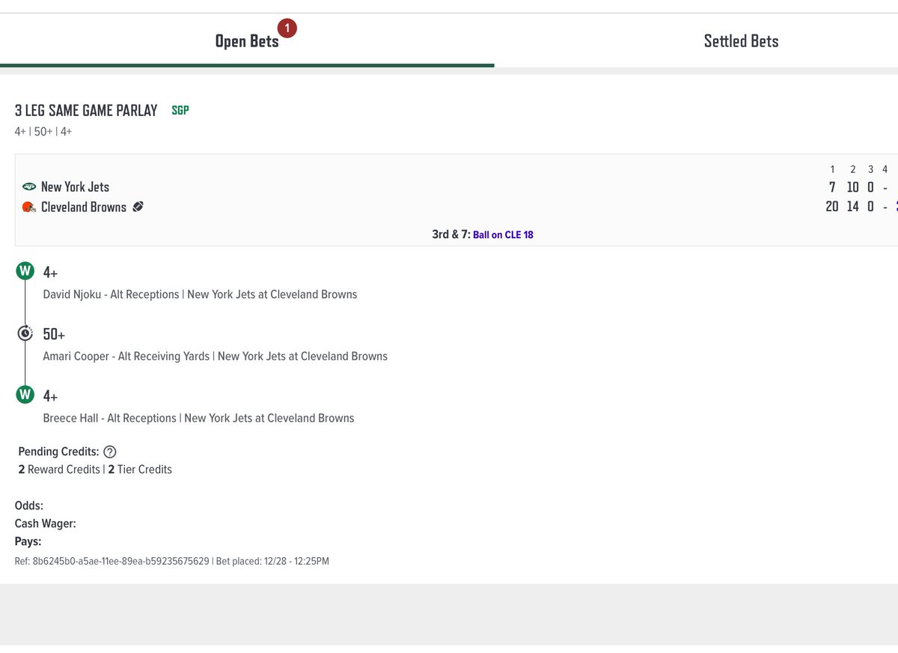Screen dimensions: 898x653
Task: Click the Cleveland Browns helmet logo
Action: 29,207
